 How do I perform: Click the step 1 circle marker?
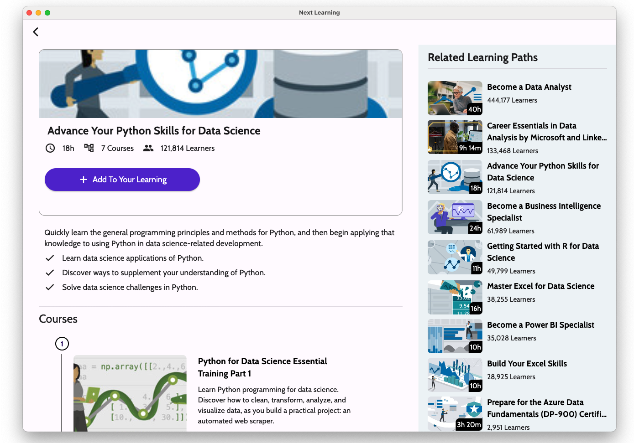62,344
